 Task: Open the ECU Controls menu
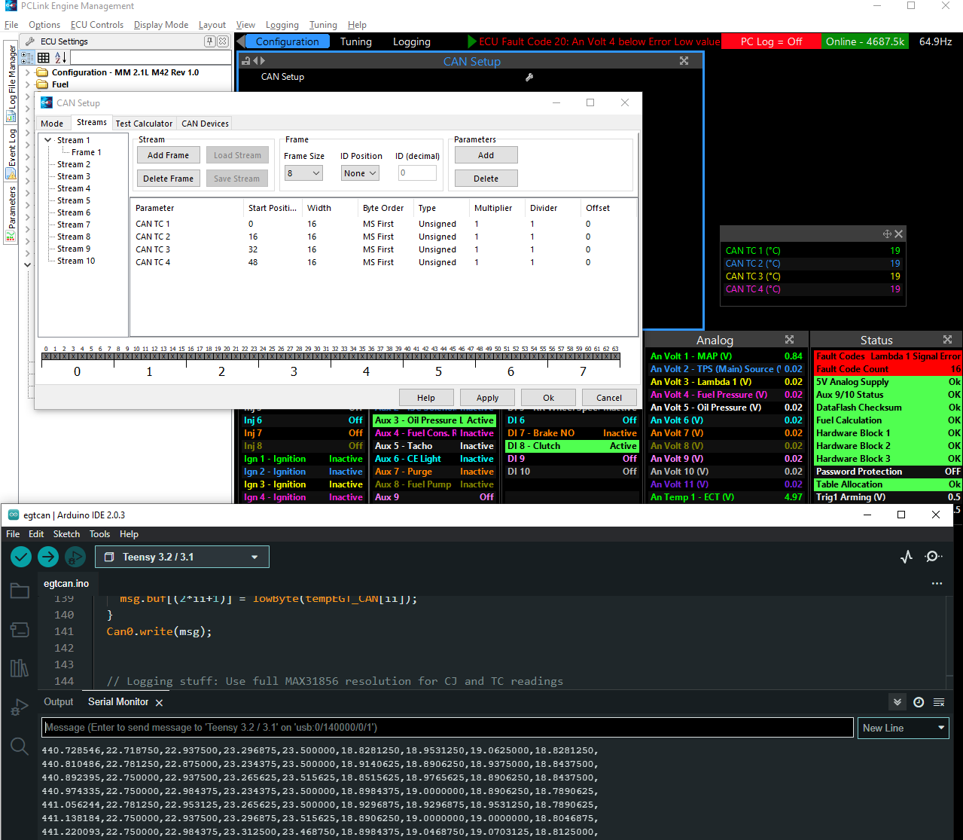[96, 25]
